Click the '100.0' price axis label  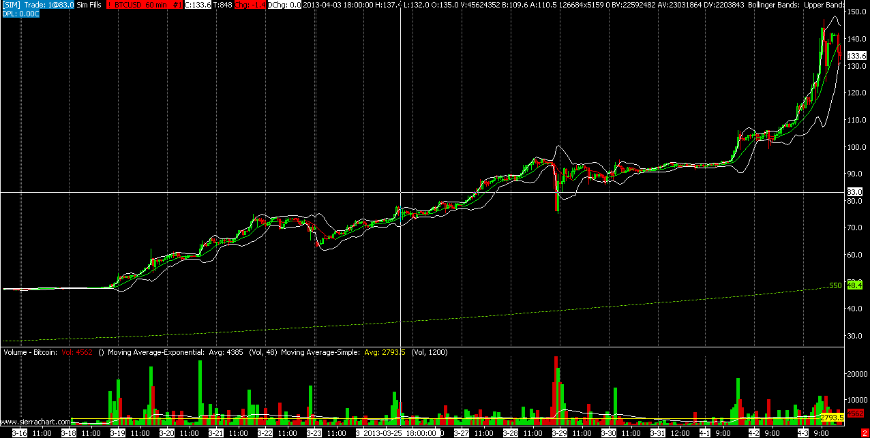pyautogui.click(x=856, y=146)
